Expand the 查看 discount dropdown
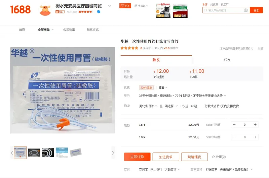This screenshot has width=269, height=178. point(163,87)
